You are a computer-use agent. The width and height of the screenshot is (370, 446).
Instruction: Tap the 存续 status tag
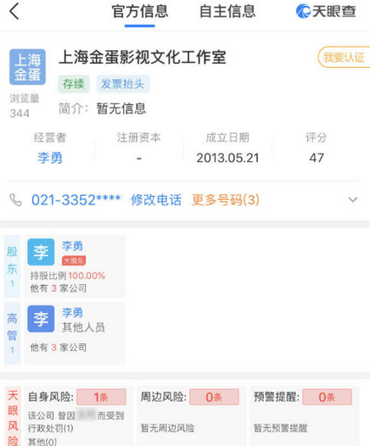click(x=74, y=84)
